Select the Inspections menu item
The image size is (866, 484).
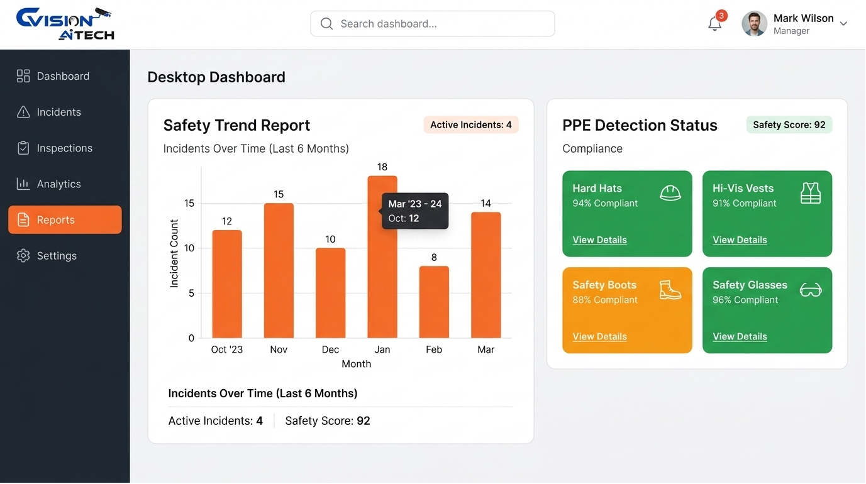pos(65,148)
